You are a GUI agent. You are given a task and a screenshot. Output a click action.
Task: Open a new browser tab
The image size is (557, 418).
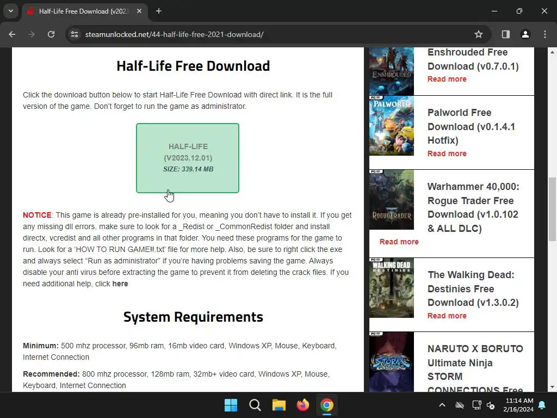click(159, 11)
